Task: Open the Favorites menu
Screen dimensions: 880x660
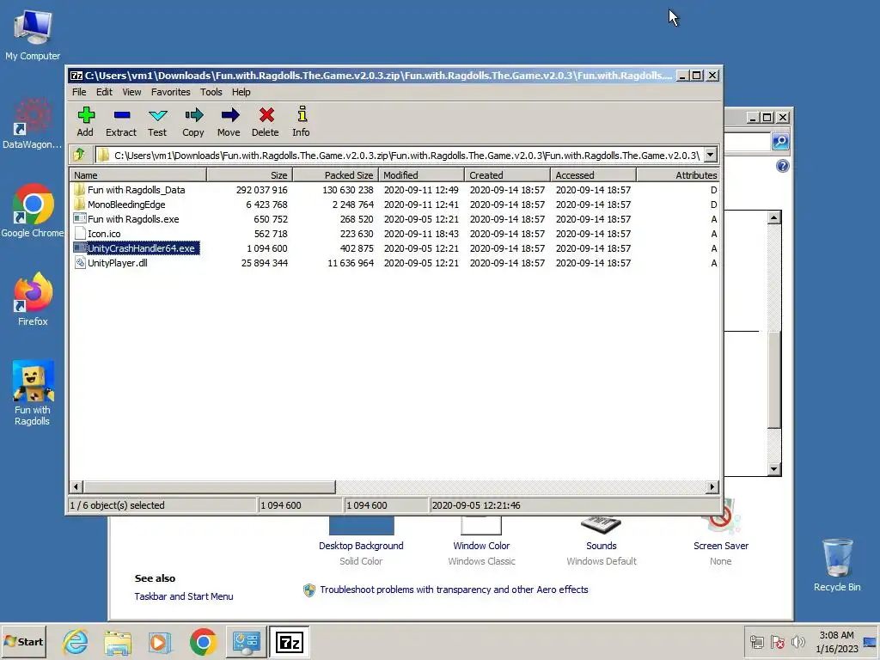Action: click(x=171, y=92)
